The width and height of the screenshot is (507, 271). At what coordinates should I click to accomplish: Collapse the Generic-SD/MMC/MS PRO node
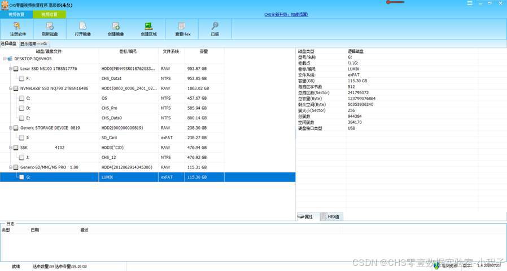(x=11, y=167)
